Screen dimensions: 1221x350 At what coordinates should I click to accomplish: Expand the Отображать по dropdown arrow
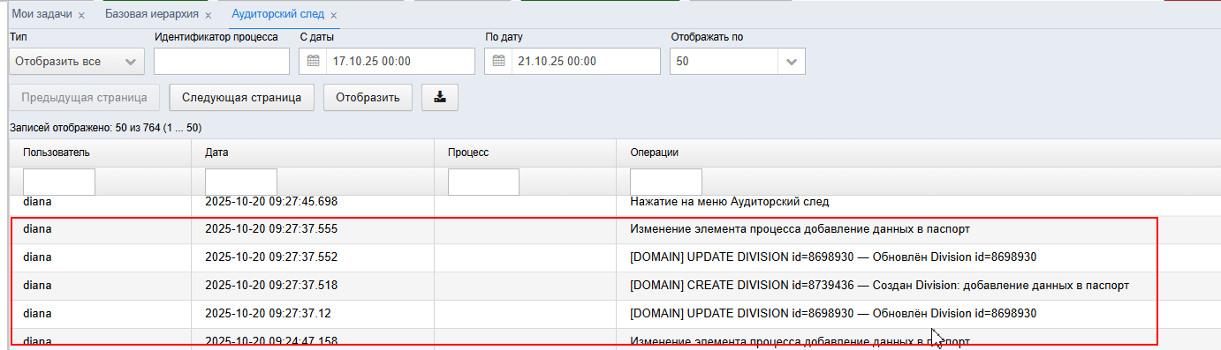tap(791, 62)
